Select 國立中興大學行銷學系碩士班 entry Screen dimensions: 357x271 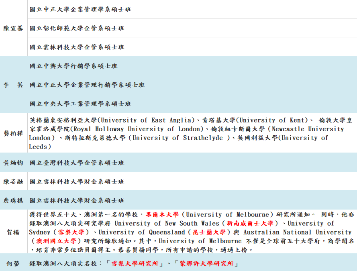(73, 66)
